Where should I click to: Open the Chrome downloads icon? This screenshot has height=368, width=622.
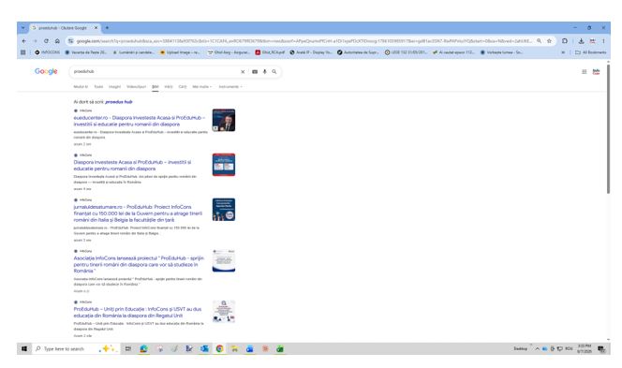pos(581,41)
